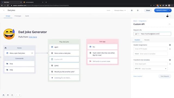Click the Test Request button
The width and height of the screenshot is (174, 98).
click(x=165, y=76)
